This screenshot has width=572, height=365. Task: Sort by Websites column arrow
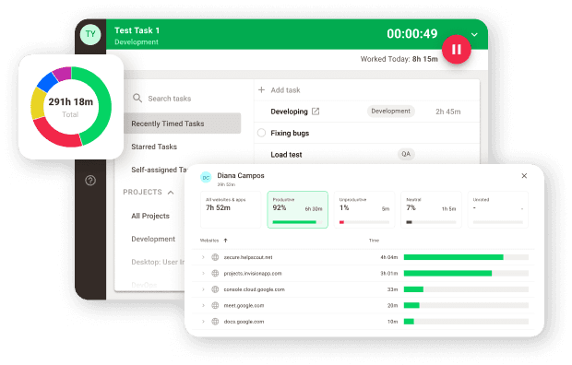tap(225, 241)
